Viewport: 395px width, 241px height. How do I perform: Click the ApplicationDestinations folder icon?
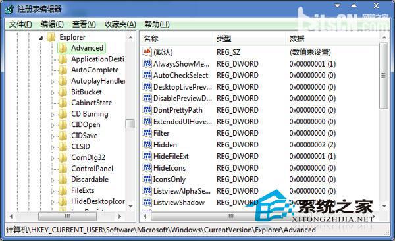click(63, 59)
